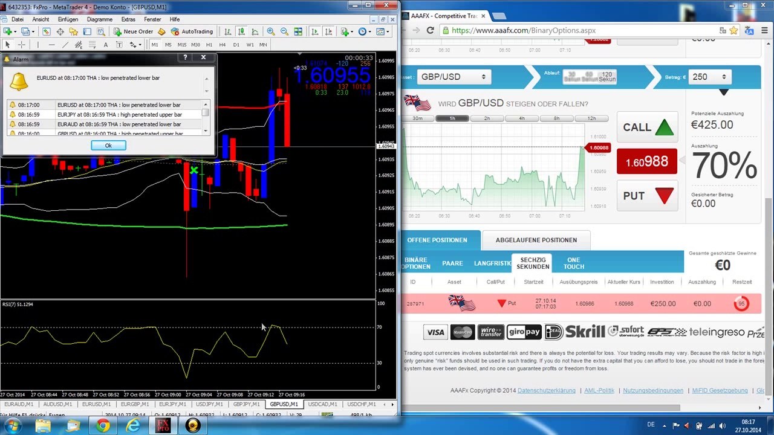This screenshot has width=774, height=435.
Task: Open the Strategy Tester icon
Action: coord(100,31)
